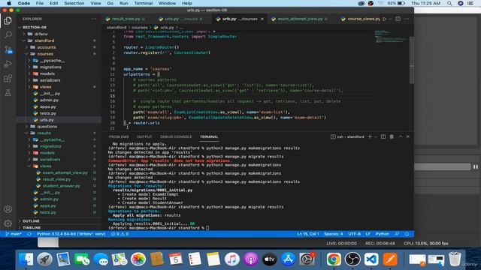The width and height of the screenshot is (481, 270).
Task: Open notifications bell in status bar
Action: coord(407,234)
